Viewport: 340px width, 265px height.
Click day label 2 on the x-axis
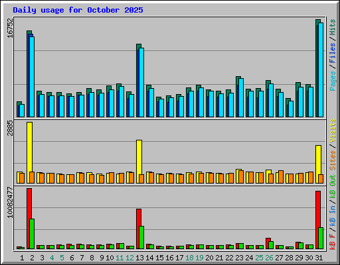pos(32,258)
